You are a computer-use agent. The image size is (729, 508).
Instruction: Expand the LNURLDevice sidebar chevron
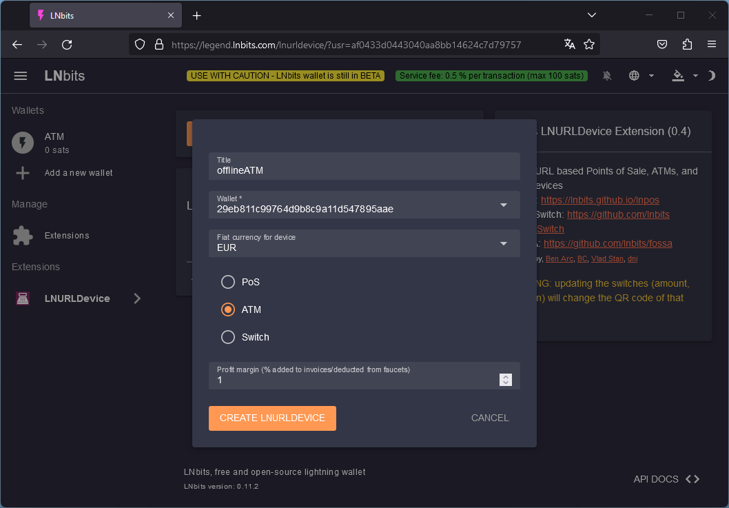click(136, 298)
